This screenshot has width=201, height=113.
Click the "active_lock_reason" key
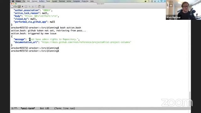[27, 13]
